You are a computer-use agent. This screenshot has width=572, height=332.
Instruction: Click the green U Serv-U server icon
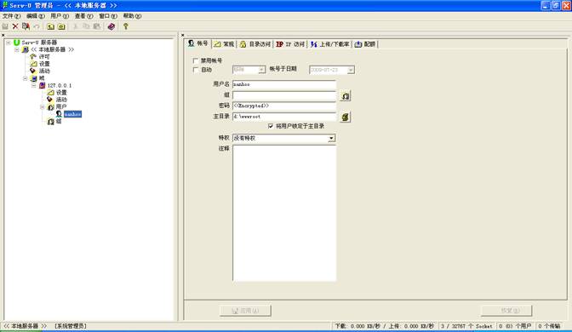tap(16, 43)
